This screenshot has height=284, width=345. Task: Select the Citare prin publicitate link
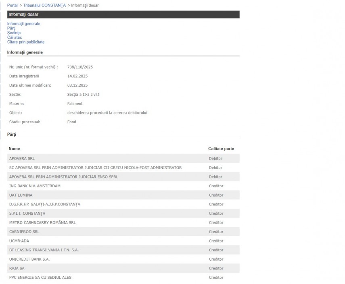[x=26, y=42]
